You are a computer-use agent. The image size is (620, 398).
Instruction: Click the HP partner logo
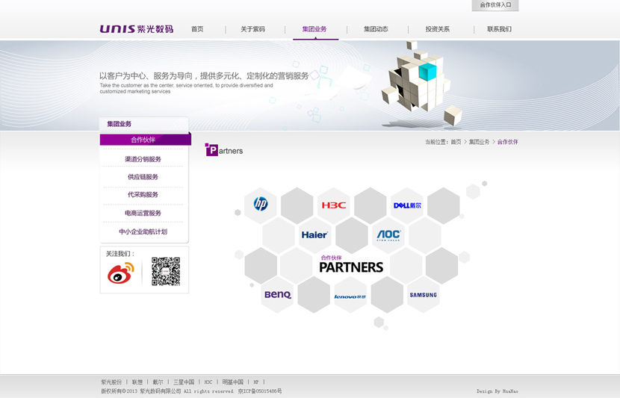[x=261, y=204]
